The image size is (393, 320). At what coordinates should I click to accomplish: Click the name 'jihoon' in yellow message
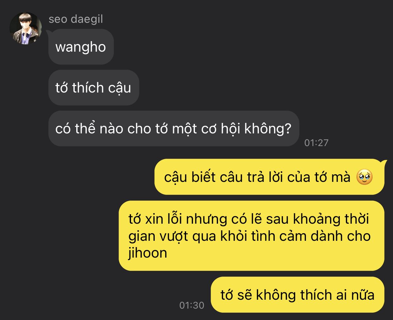click(148, 253)
